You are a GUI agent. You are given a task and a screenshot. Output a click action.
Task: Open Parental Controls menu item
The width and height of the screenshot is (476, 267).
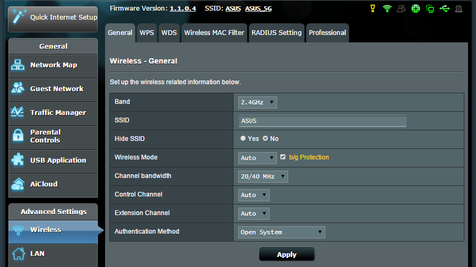pos(53,138)
